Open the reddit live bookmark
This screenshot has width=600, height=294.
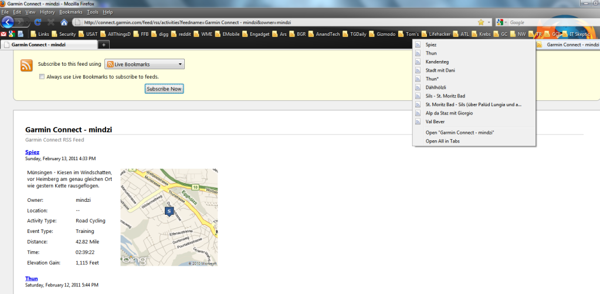click(x=181, y=34)
